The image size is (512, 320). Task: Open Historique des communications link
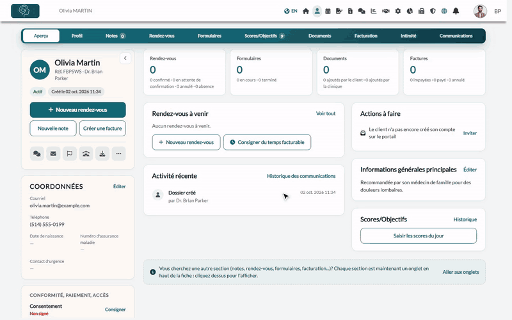[x=301, y=176]
